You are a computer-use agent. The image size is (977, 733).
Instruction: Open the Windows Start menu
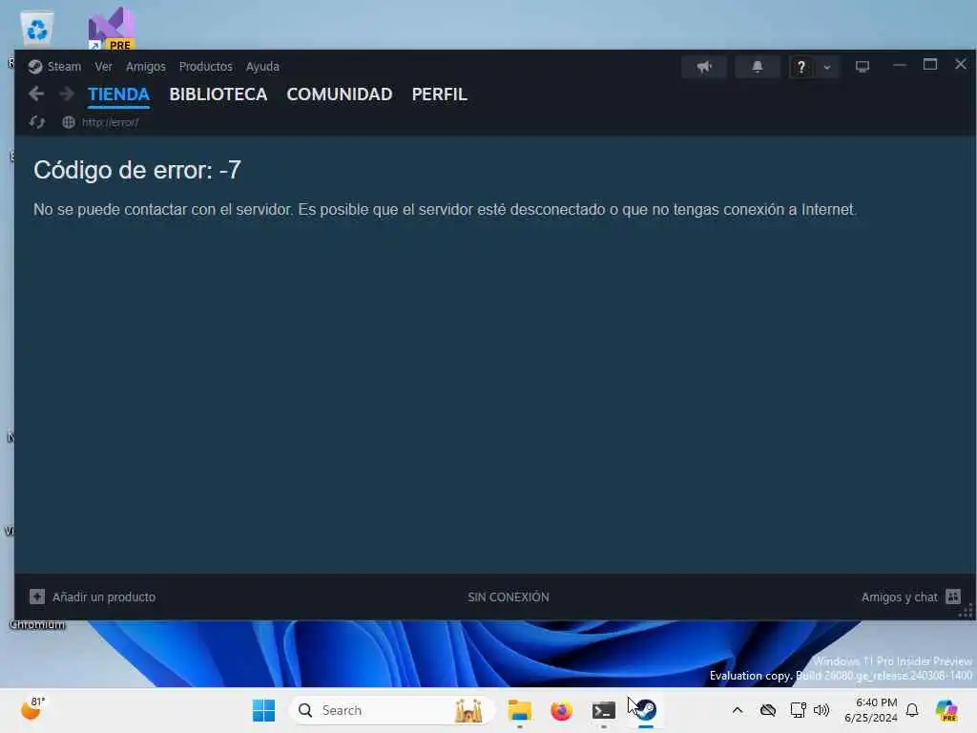coord(263,710)
